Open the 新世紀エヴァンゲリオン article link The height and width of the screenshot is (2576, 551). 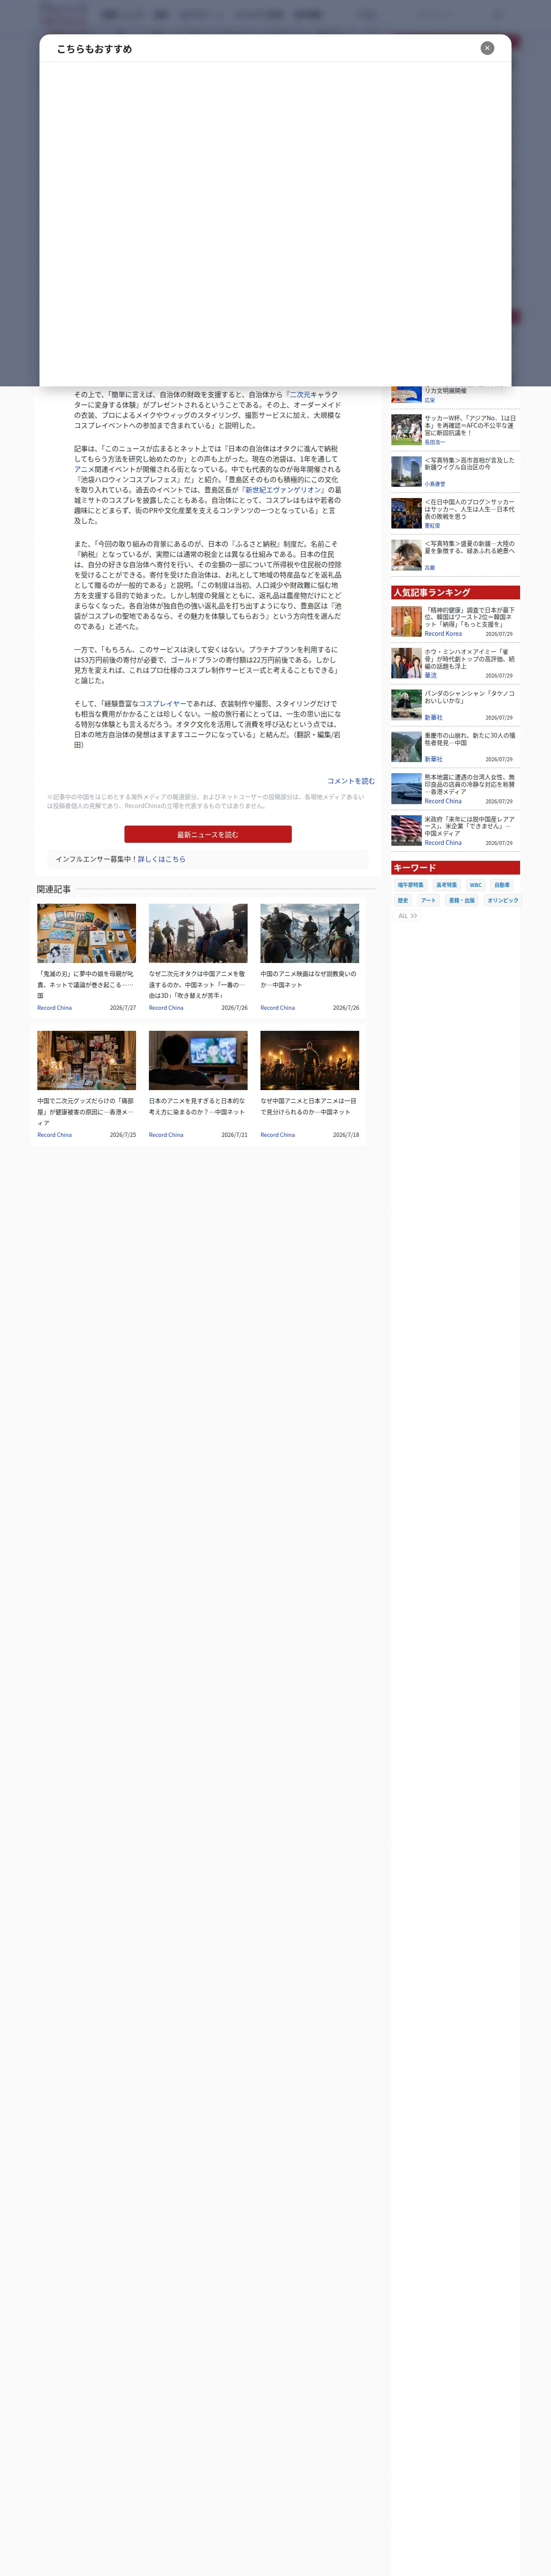tap(283, 490)
